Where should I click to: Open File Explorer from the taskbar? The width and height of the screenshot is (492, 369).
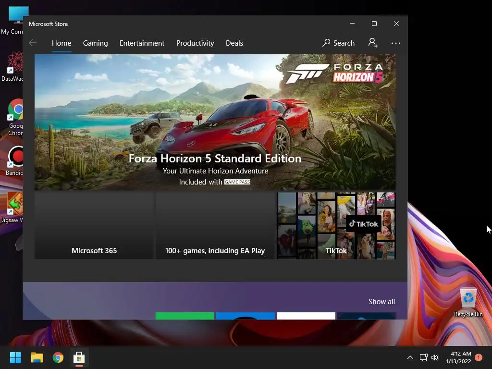pos(37,357)
